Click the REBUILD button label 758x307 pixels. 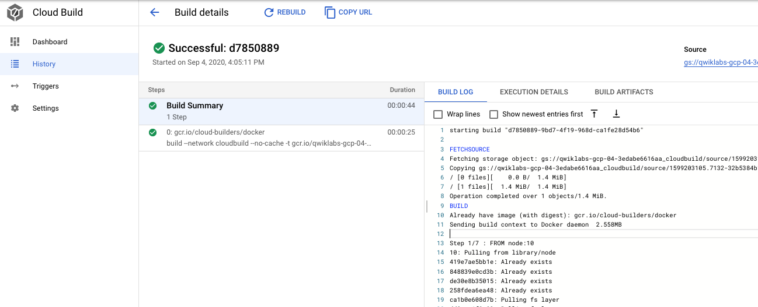click(x=291, y=12)
